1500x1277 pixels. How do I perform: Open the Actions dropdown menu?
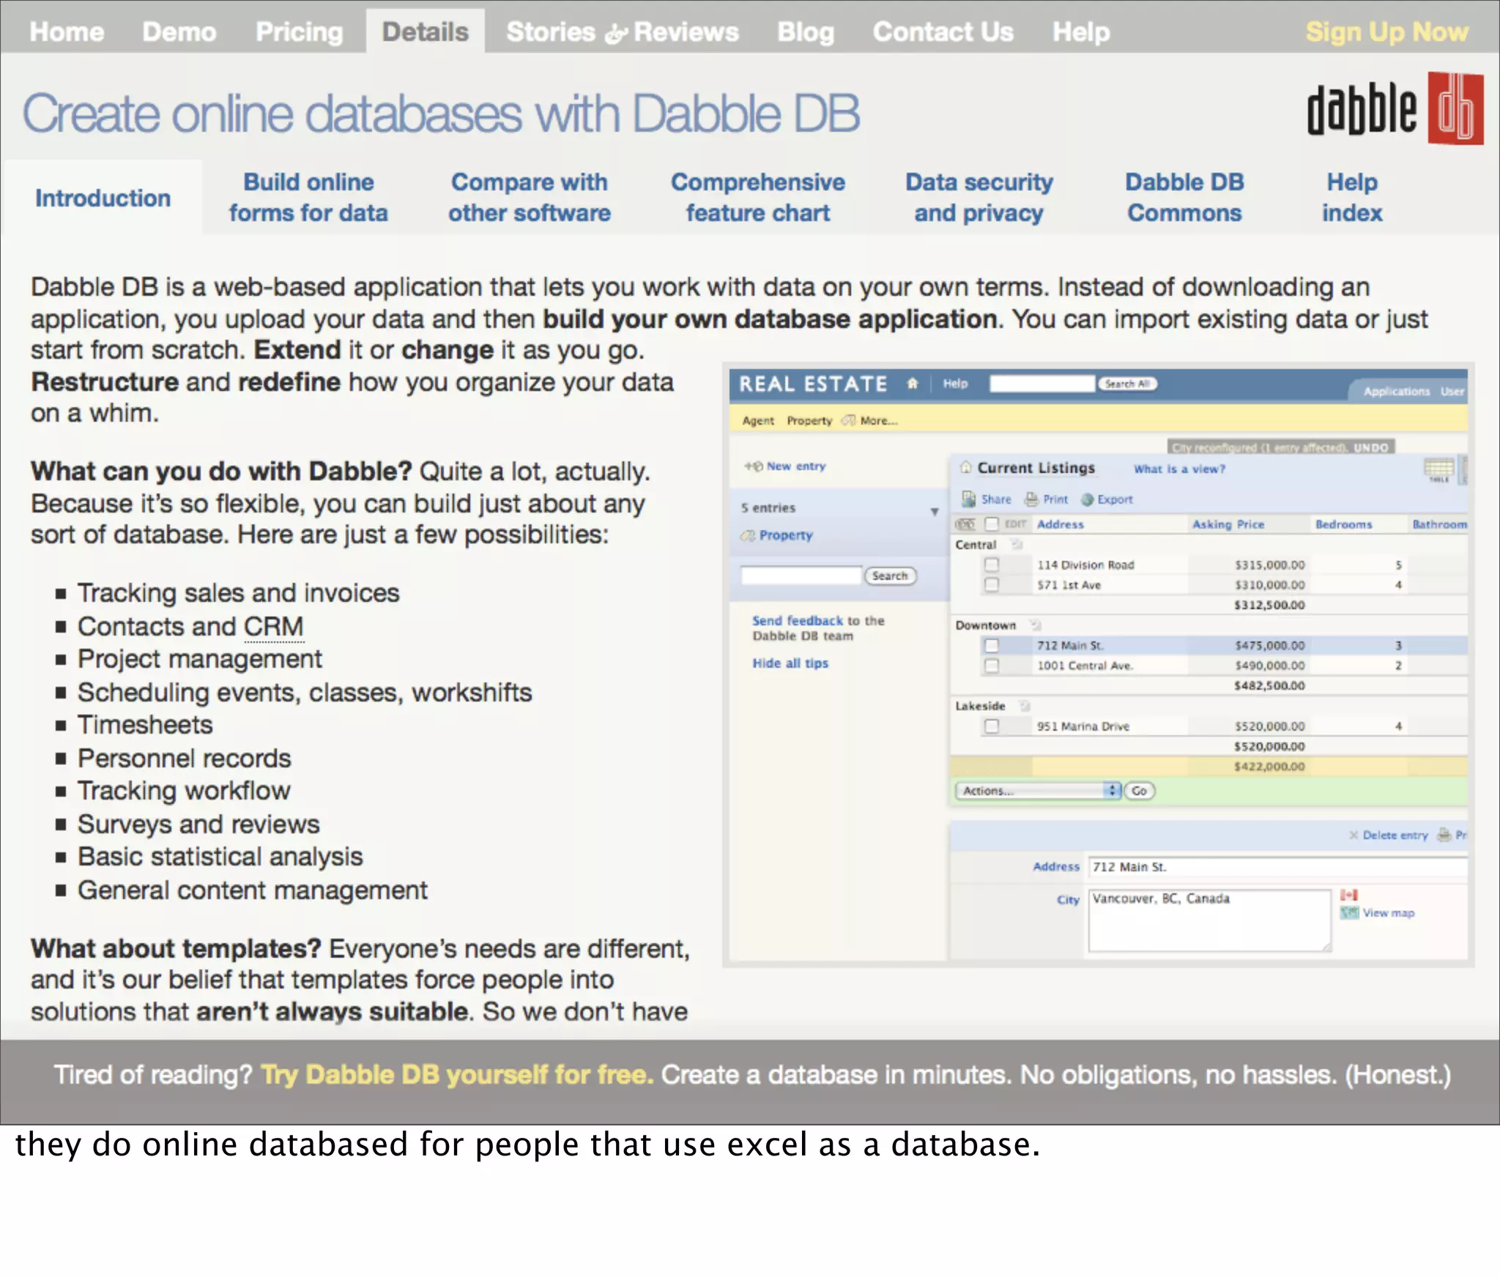click(x=1037, y=791)
